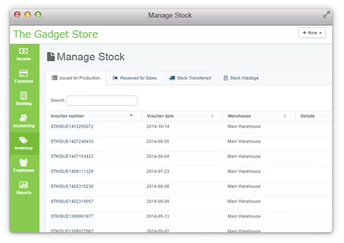The height and width of the screenshot is (243, 344).
Task: Sort by Voucher date column arrows
Action: [212, 116]
